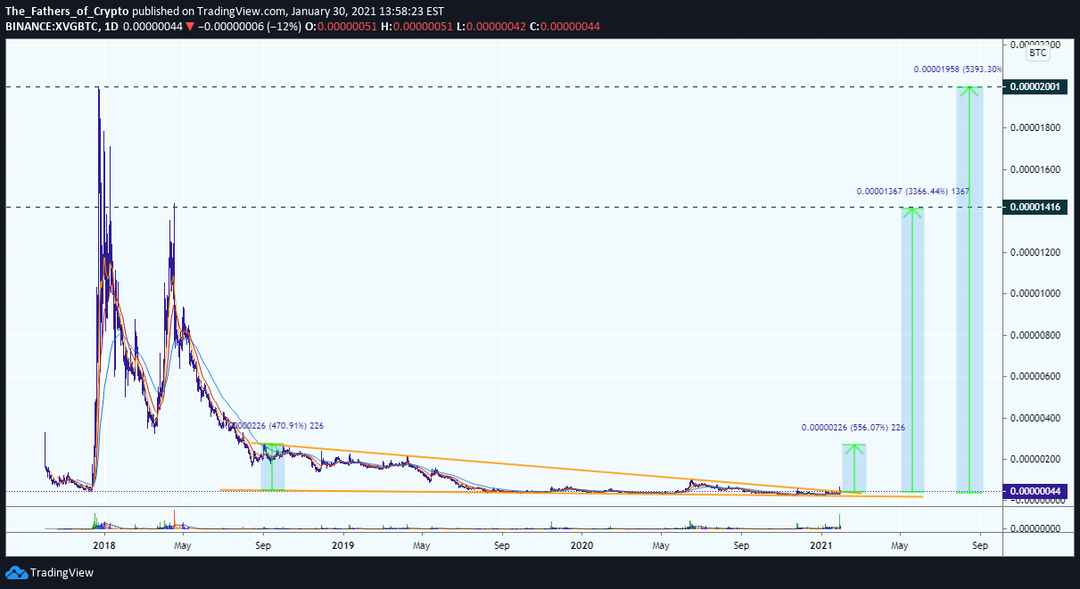The image size is (1080, 589).
Task: Click the 0.00001367 (3366.44%) 1367 measurement label
Action: pyautogui.click(x=912, y=191)
